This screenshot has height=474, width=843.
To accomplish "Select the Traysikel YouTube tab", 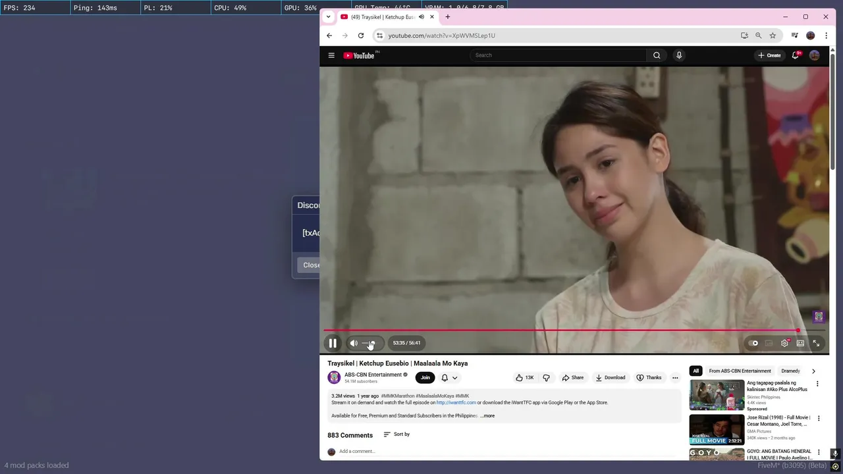I will click(x=381, y=16).
